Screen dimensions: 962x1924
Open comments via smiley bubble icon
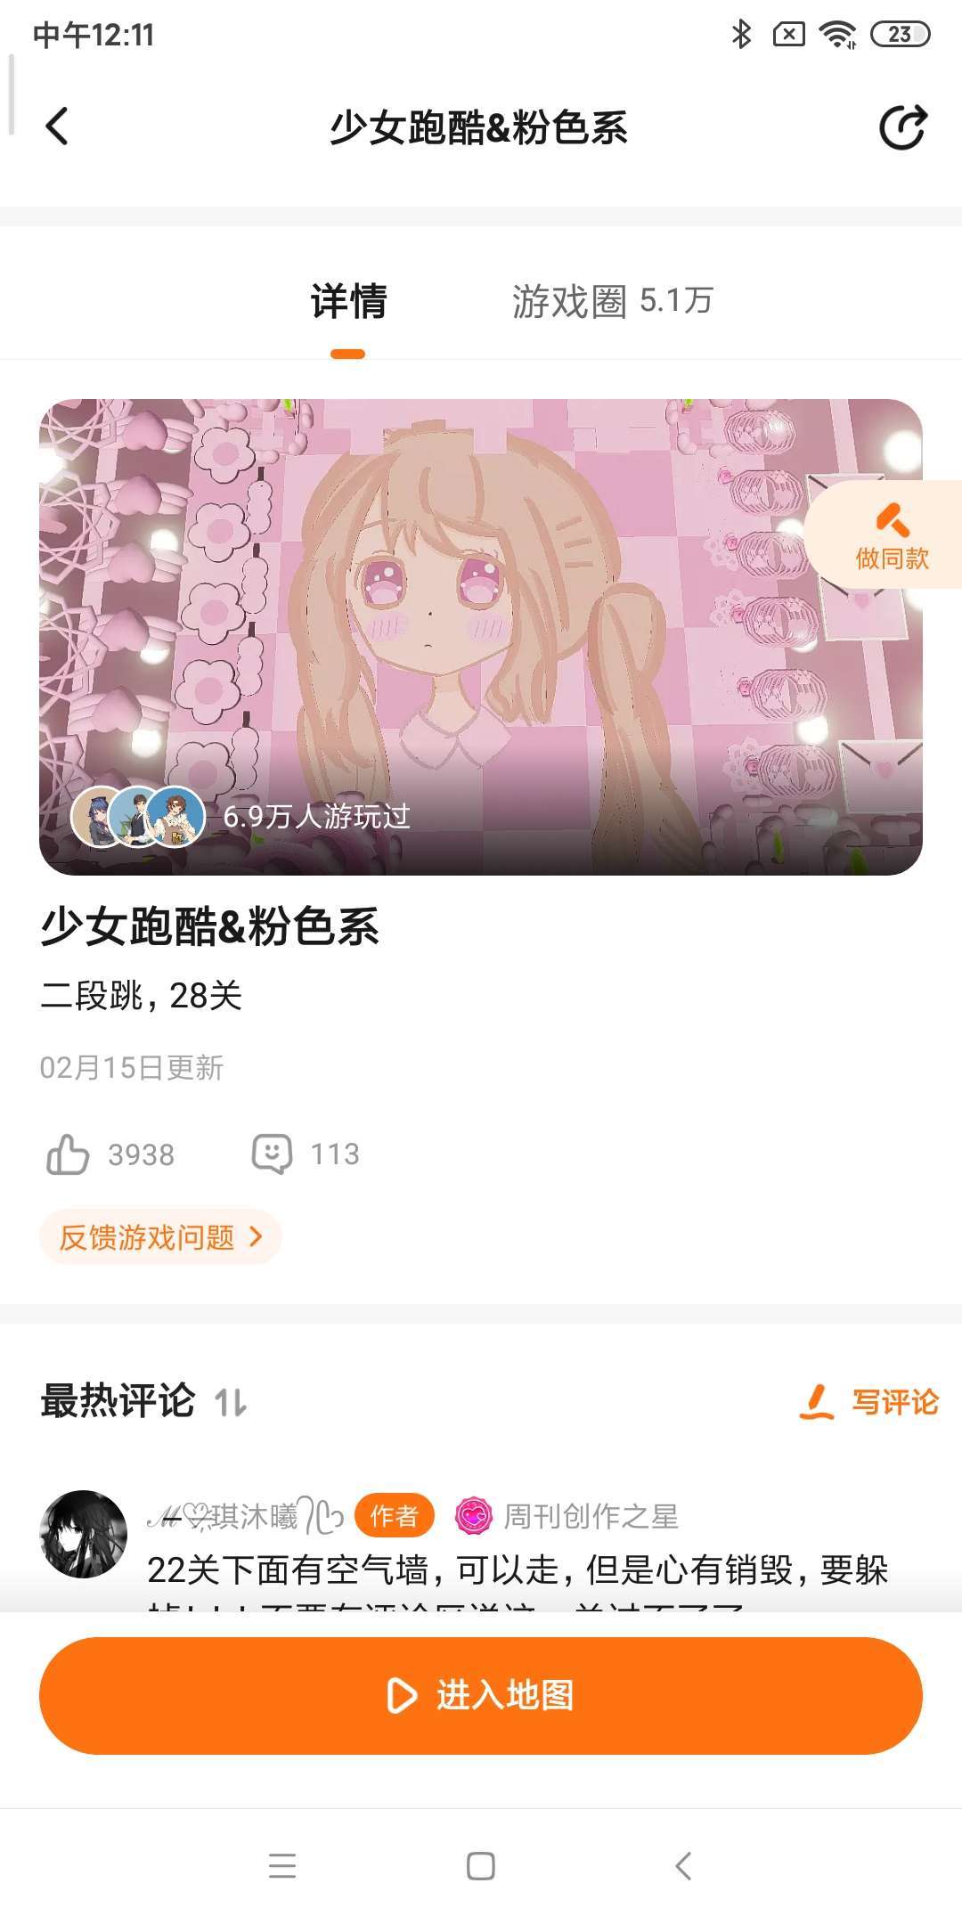tap(272, 1154)
